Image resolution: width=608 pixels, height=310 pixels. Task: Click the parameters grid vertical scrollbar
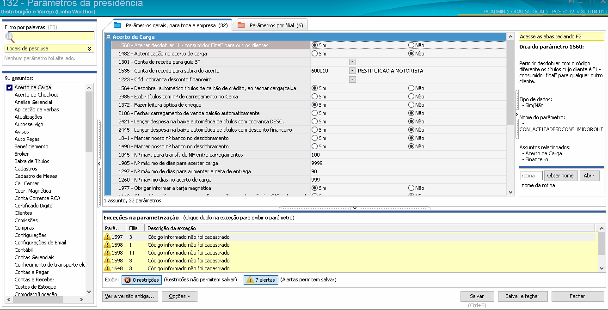coord(510,114)
